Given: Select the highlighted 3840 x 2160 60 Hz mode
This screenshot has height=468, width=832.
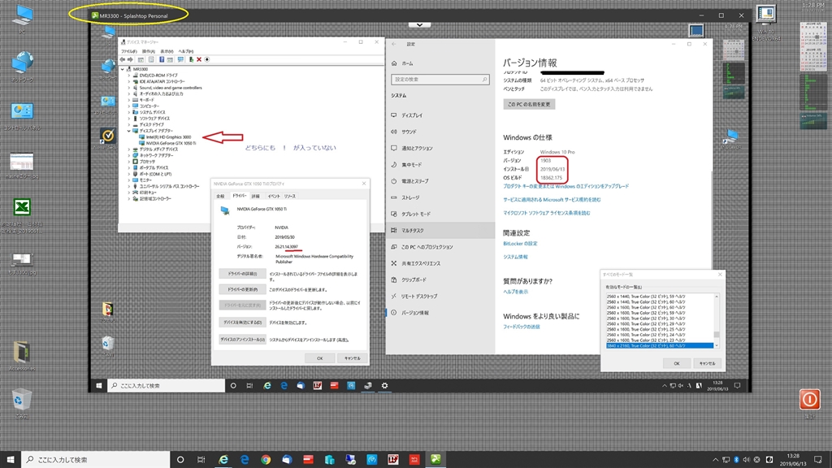Looking at the screenshot, I should coord(660,345).
